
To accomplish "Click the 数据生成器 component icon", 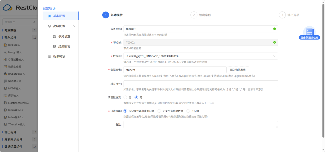I will [x=6, y=66].
